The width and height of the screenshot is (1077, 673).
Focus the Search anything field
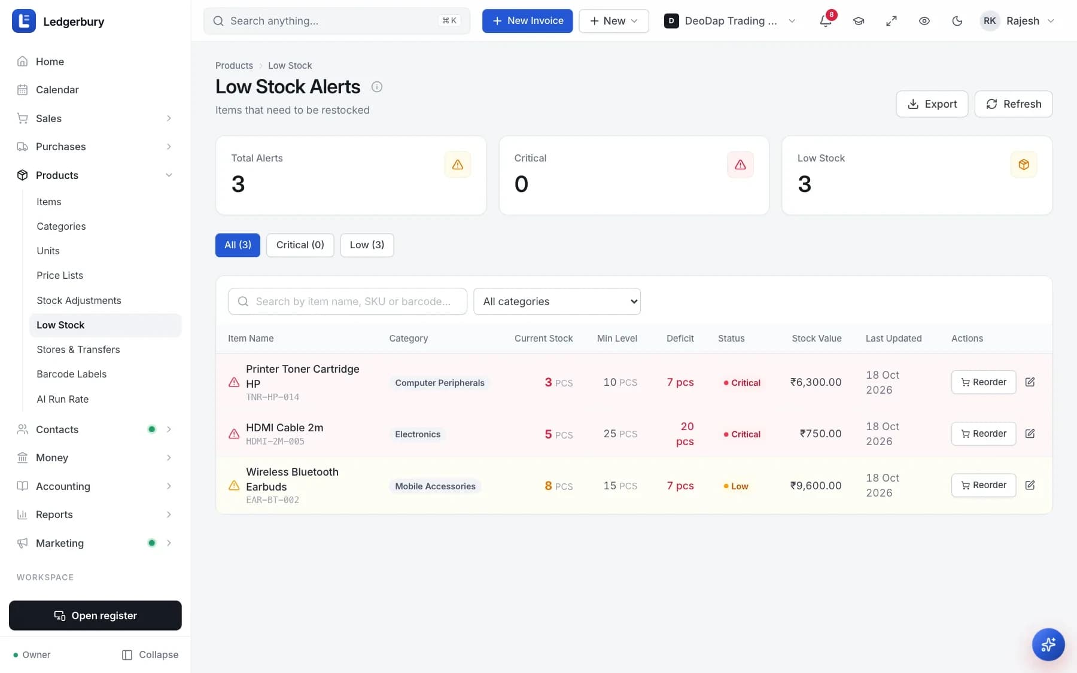[337, 21]
